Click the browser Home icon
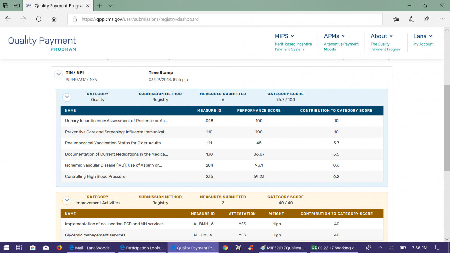Screen dimensions: 450x253 (54, 19)
